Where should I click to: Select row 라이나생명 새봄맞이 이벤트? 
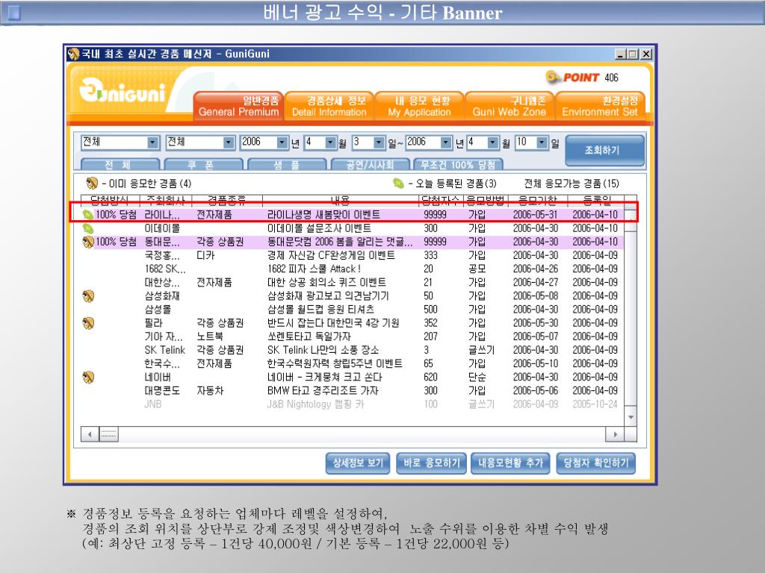(353, 214)
